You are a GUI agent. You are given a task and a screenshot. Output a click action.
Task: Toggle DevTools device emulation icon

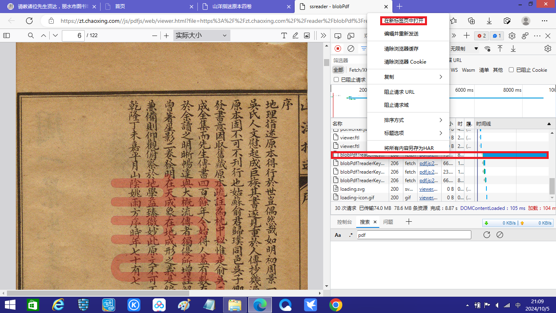point(350,36)
